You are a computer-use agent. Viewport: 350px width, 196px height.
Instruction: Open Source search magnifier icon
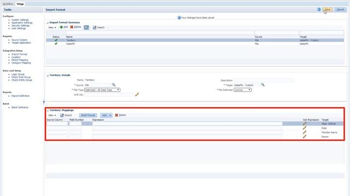(x=114, y=85)
